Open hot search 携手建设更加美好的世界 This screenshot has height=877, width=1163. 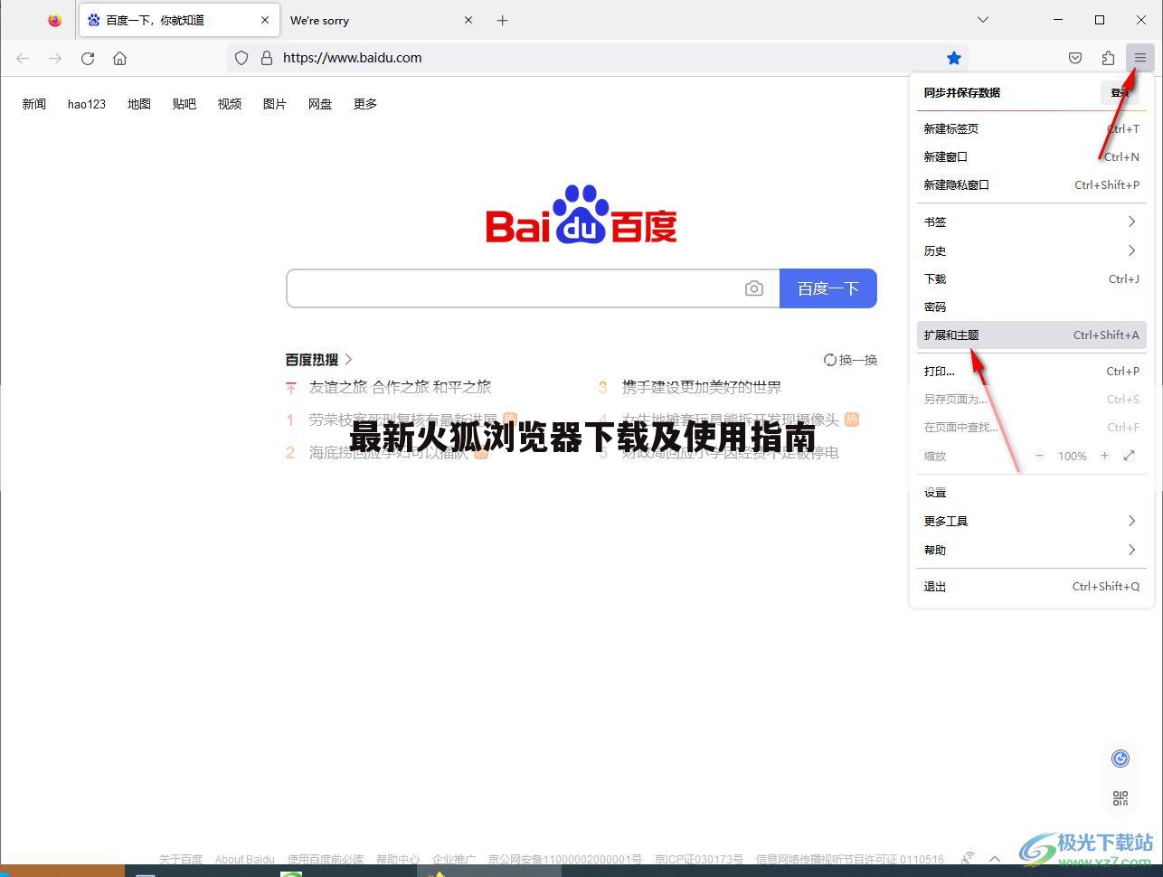pos(702,387)
